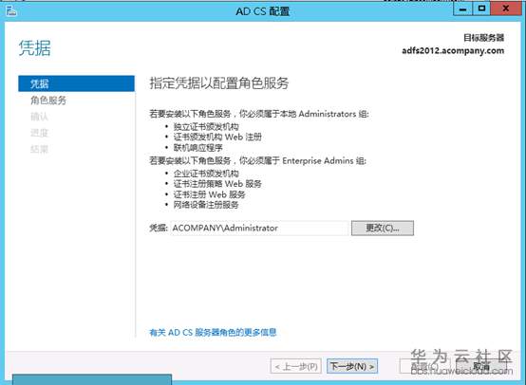Click 下一步(N) to continue
Image resolution: width=526 pixels, height=385 pixels.
point(352,366)
